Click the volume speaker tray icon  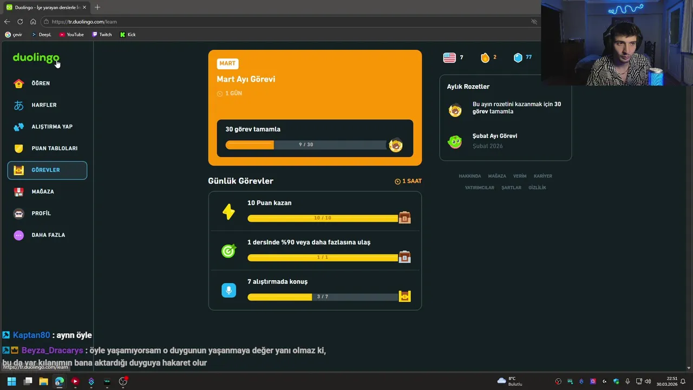[x=648, y=381]
